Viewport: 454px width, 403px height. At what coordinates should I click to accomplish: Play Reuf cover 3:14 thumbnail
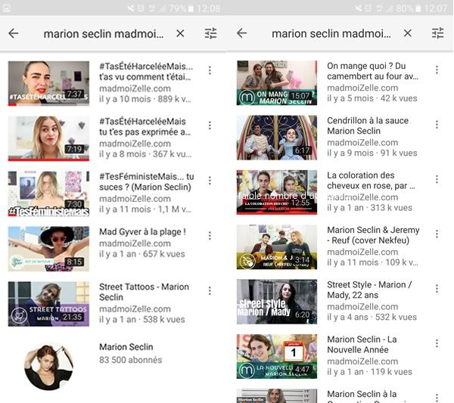coord(277,247)
